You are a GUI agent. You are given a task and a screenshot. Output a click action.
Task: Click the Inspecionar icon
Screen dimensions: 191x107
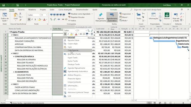[x=121, y=14]
